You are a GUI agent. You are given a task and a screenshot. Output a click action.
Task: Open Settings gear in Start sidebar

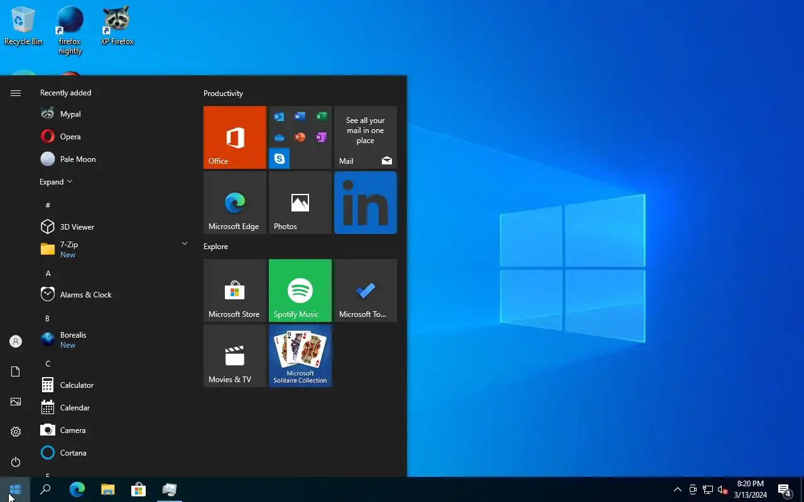coord(16,432)
